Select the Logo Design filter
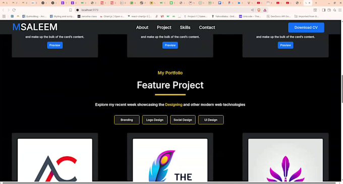The image size is (343, 184). tap(155, 120)
